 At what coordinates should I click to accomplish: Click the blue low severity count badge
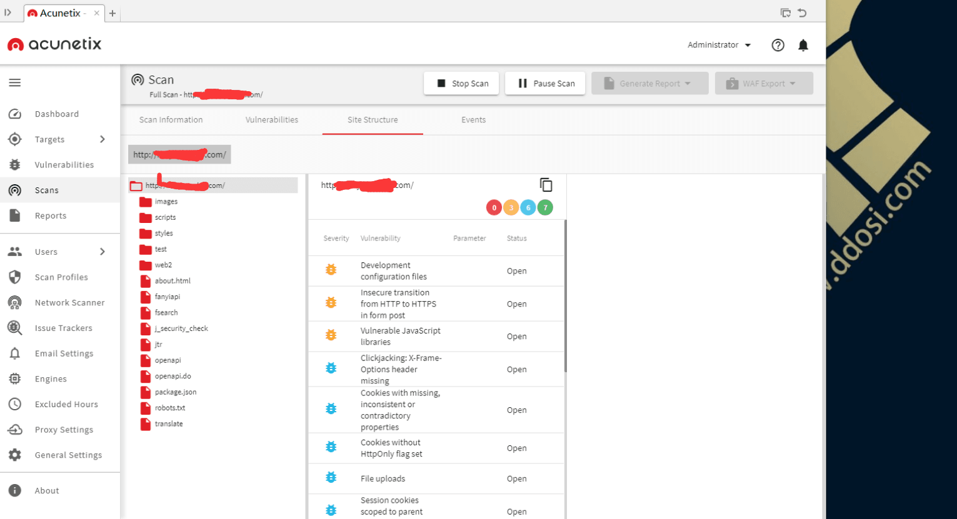[x=528, y=207]
